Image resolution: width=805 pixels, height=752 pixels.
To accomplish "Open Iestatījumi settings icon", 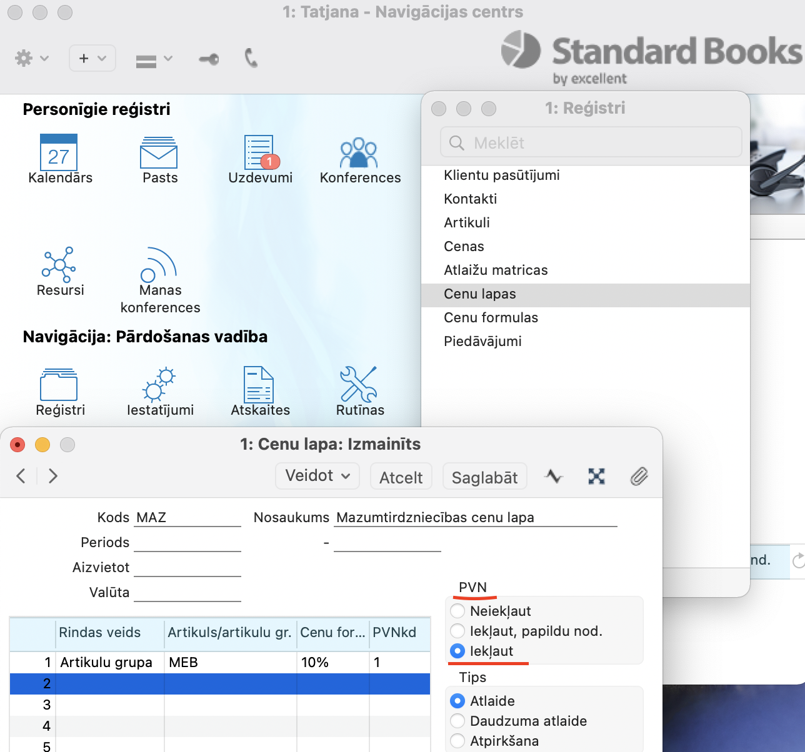I will click(x=159, y=384).
